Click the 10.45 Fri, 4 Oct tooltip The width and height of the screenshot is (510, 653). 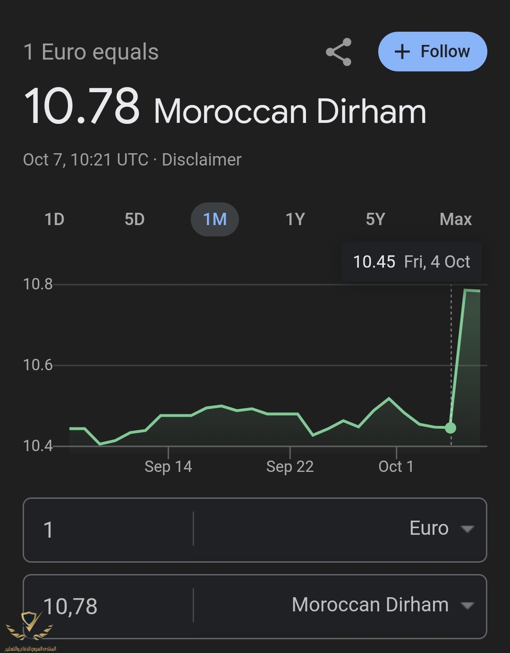(411, 262)
